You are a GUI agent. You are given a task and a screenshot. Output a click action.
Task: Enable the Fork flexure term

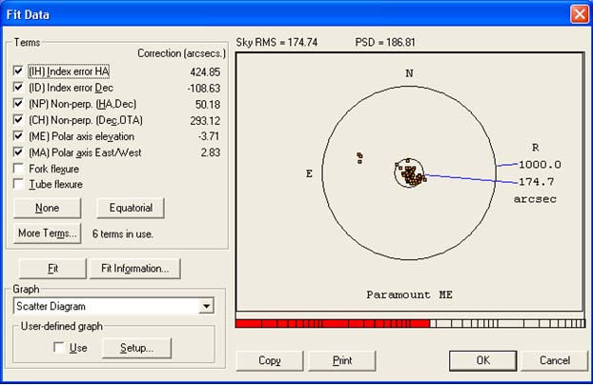19,169
